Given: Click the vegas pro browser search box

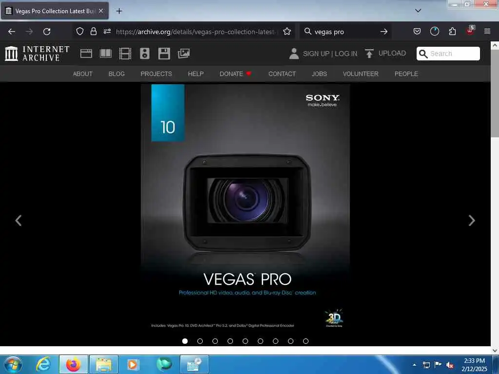Looking at the screenshot, I should click(x=345, y=32).
